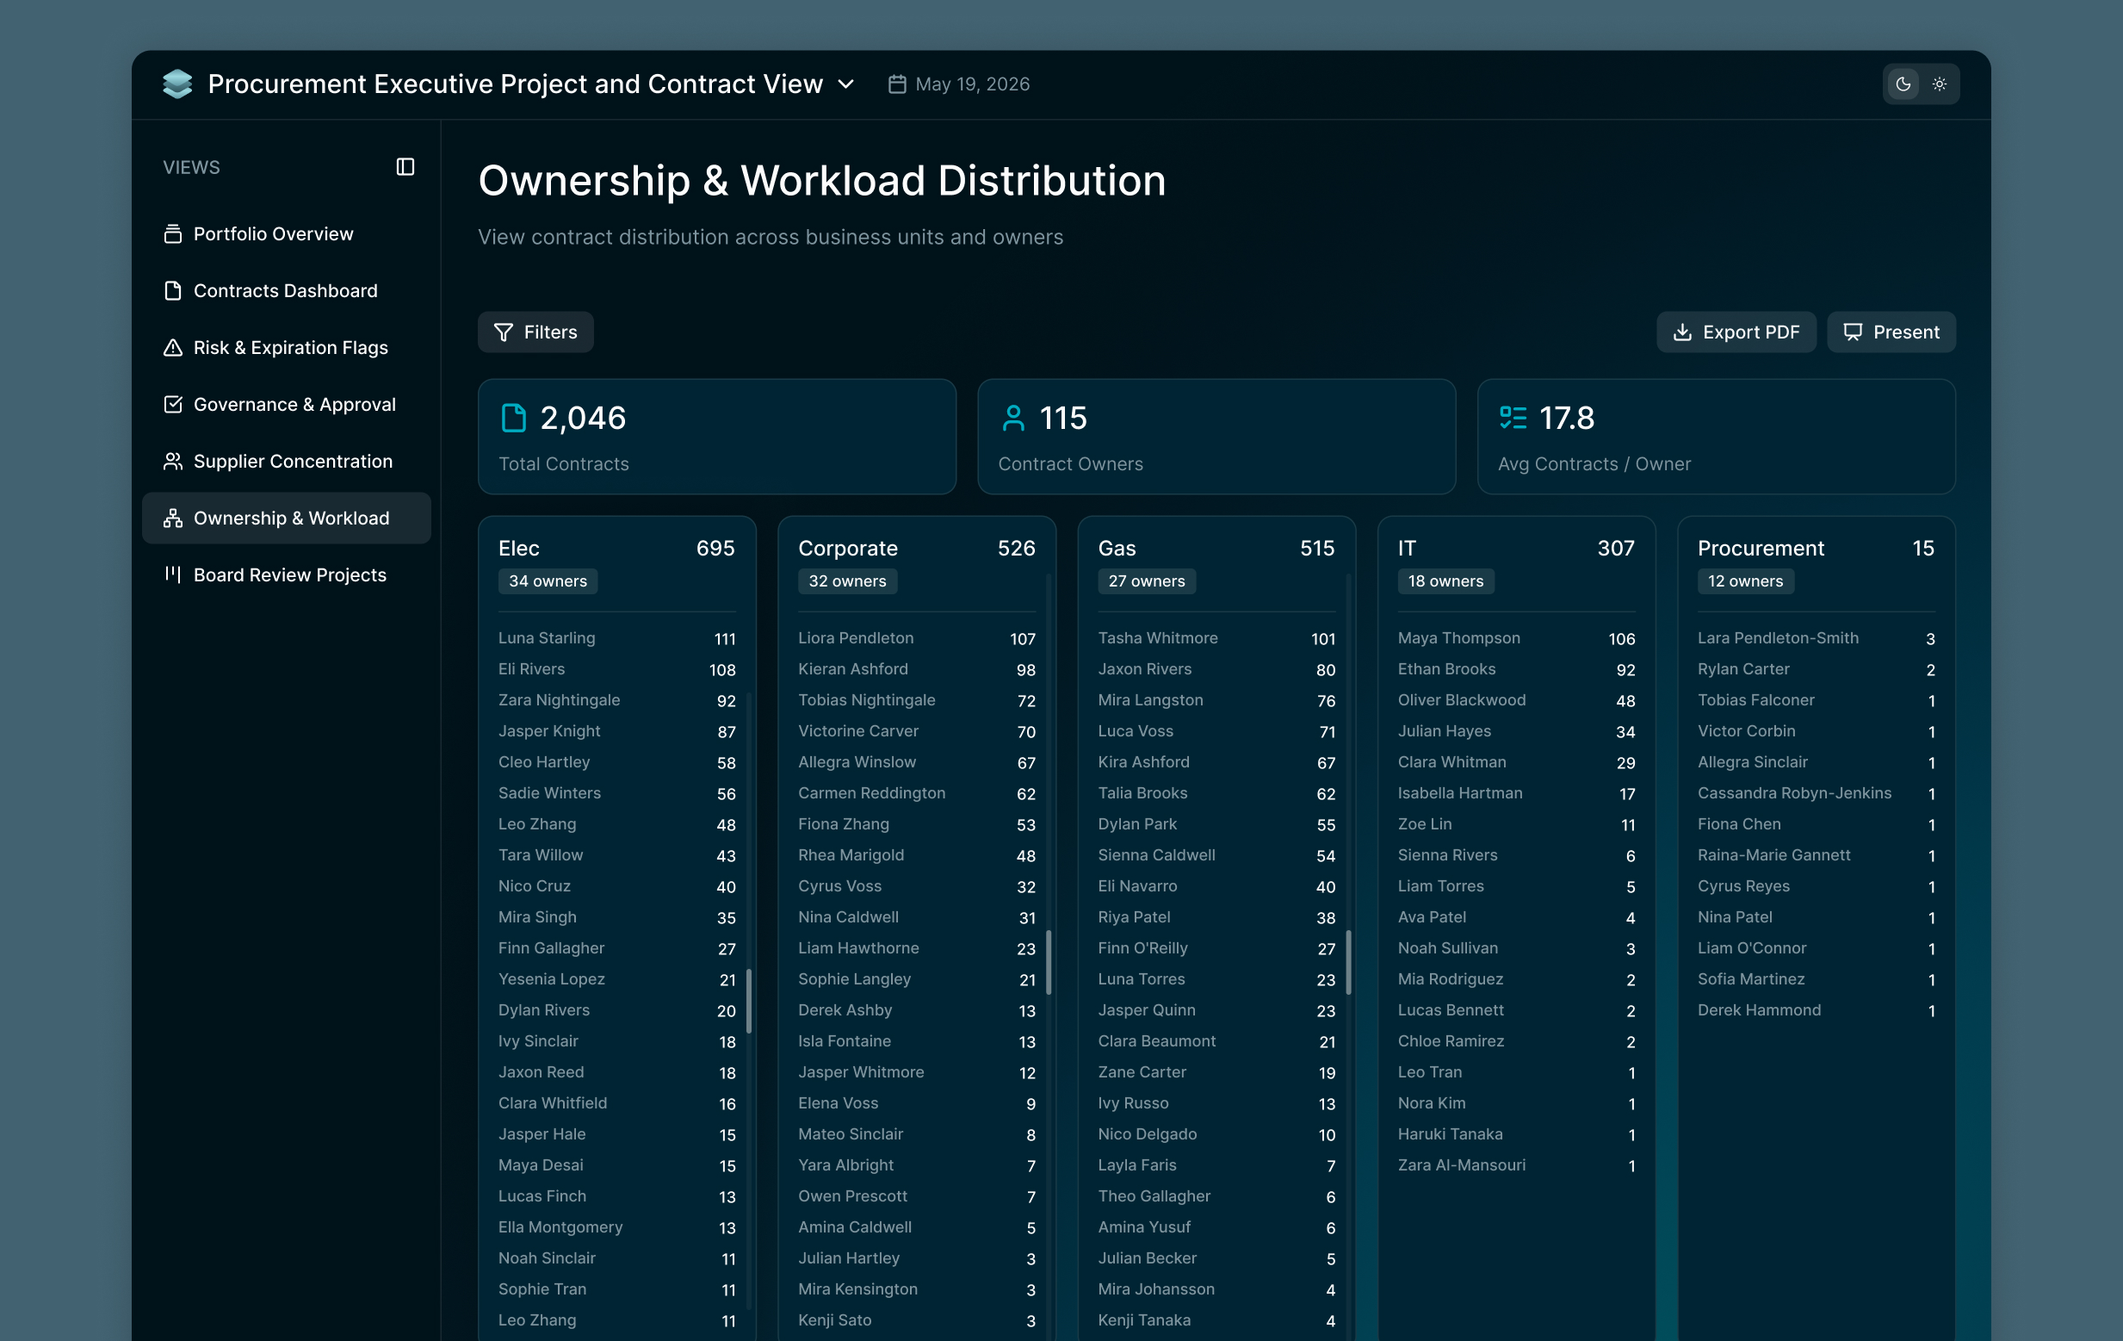This screenshot has height=1341, width=2123.
Task: Click the Avg Contracts checklist icon
Action: (x=1513, y=418)
